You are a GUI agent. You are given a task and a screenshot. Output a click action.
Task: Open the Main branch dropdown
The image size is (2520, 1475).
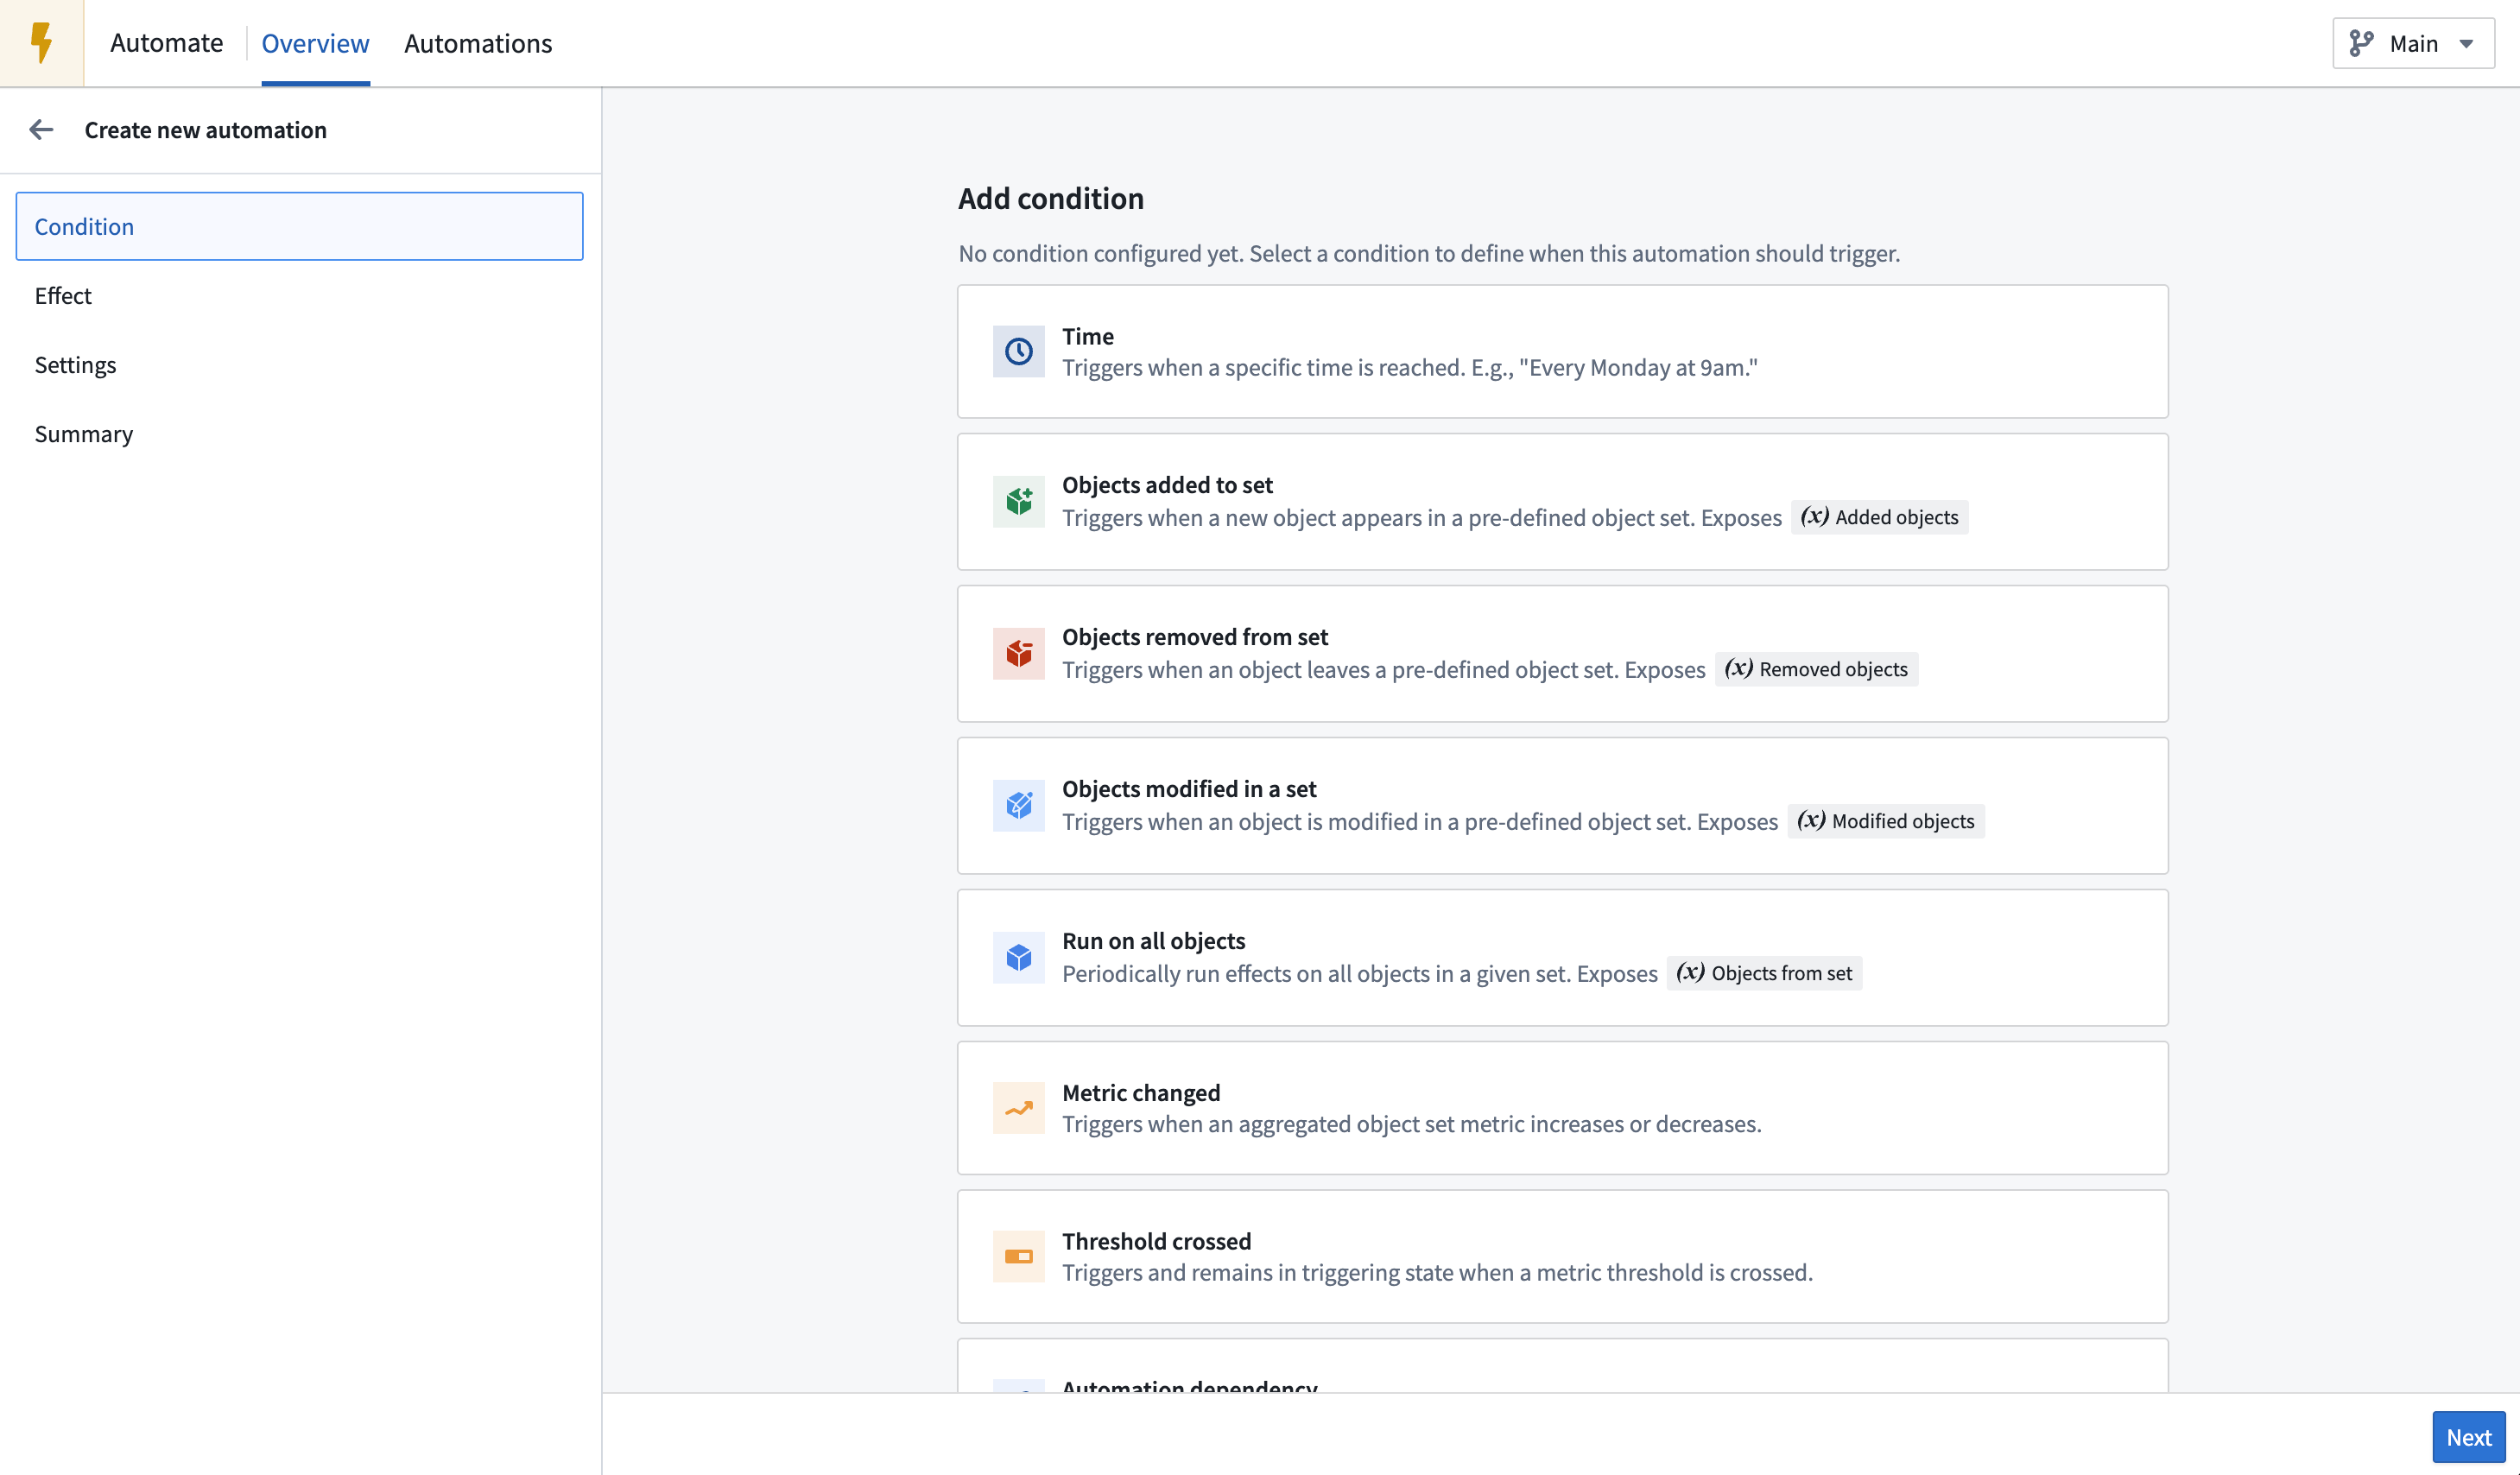(2413, 43)
